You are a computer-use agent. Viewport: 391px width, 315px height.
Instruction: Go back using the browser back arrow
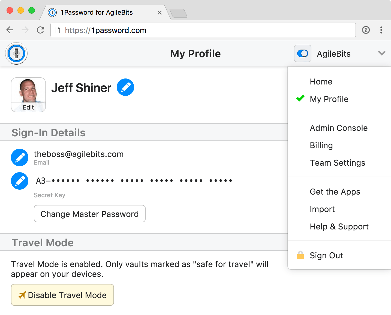[x=10, y=30]
